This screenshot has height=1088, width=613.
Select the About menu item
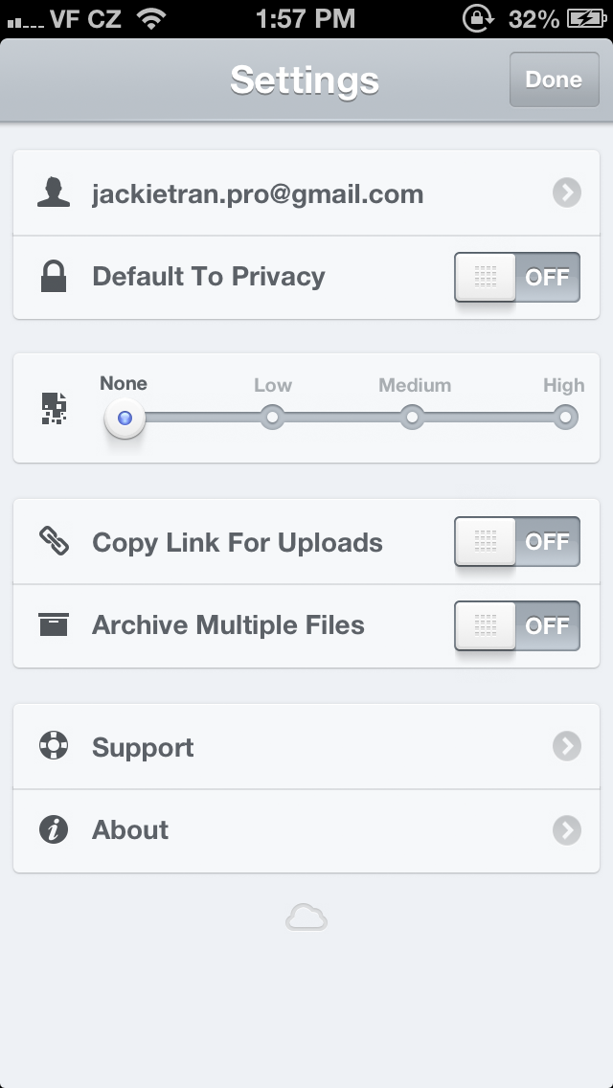[x=130, y=830]
